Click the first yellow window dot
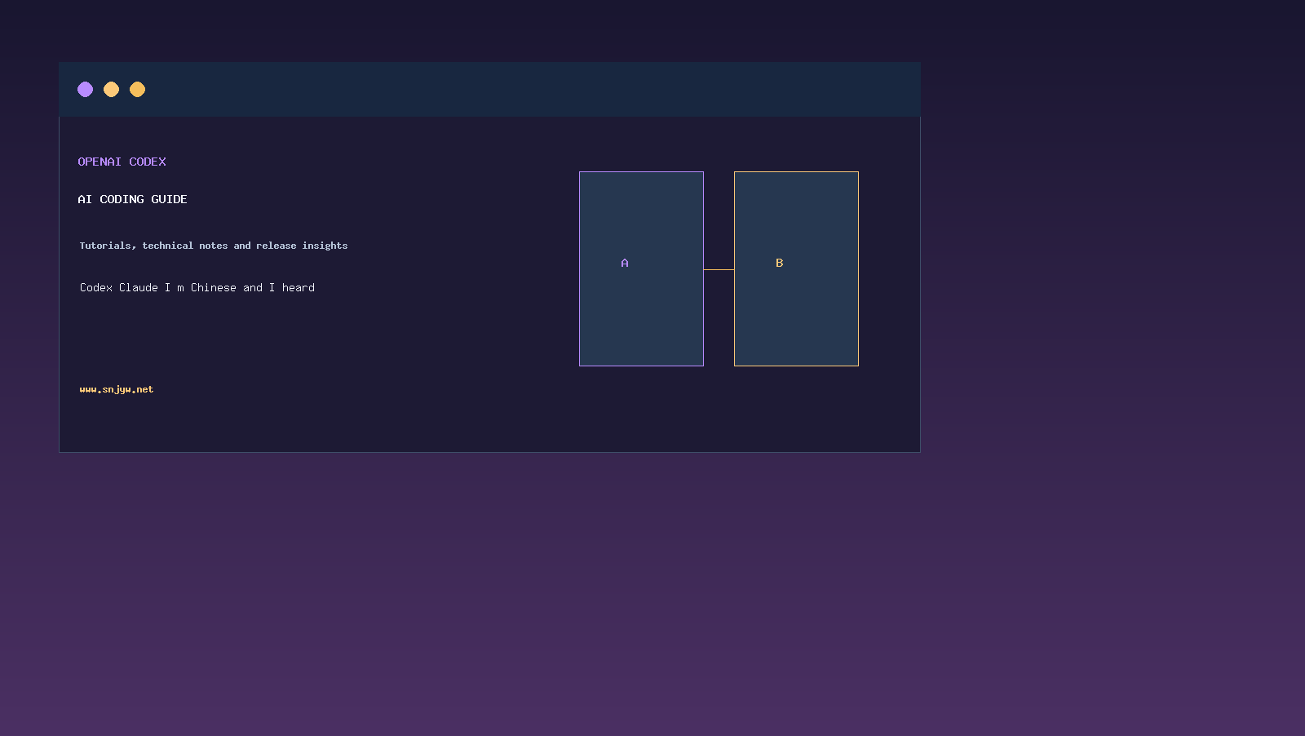This screenshot has height=736, width=1305. click(111, 89)
